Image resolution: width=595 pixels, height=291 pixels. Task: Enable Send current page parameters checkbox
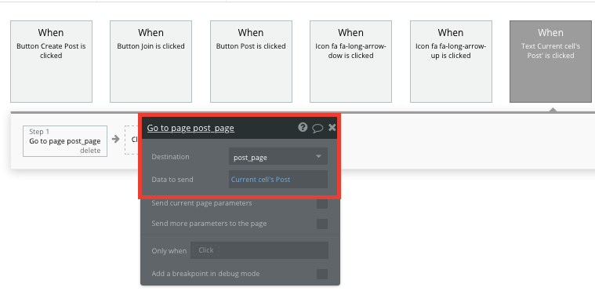click(322, 203)
